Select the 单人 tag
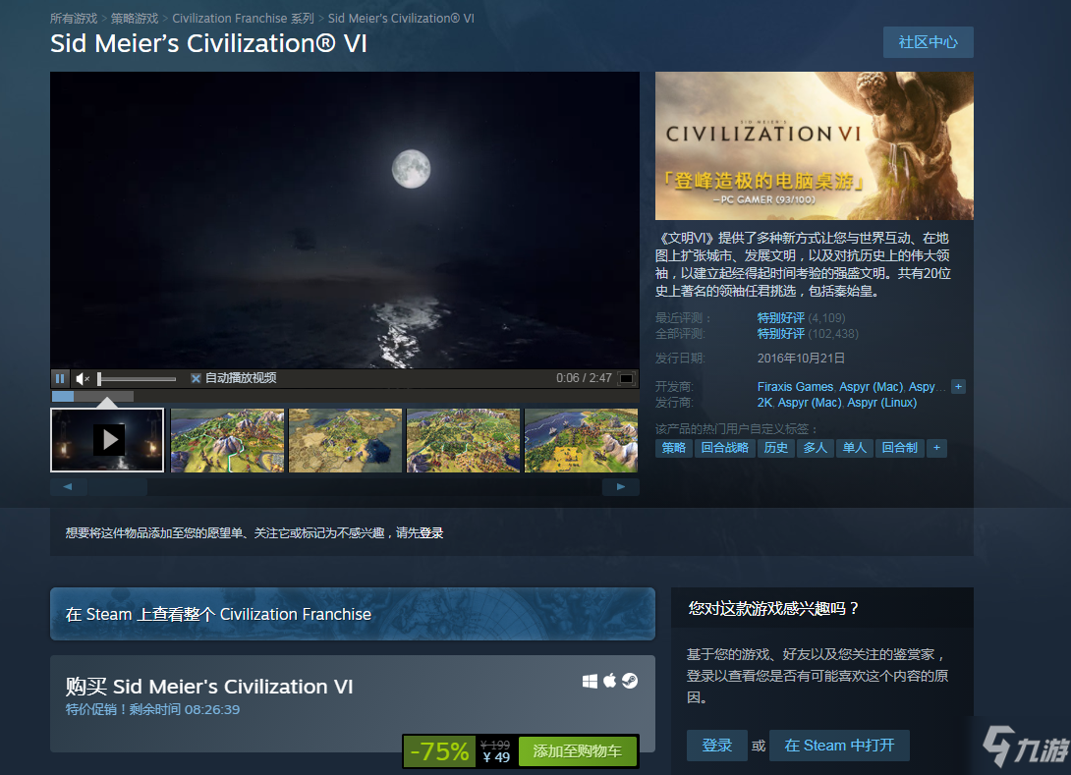 855,448
